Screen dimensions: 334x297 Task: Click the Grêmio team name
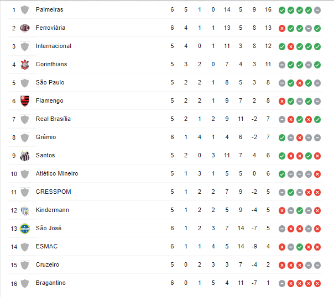click(x=45, y=137)
